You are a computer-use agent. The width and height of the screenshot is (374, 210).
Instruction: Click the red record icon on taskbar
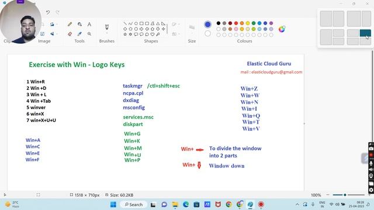click(261, 205)
